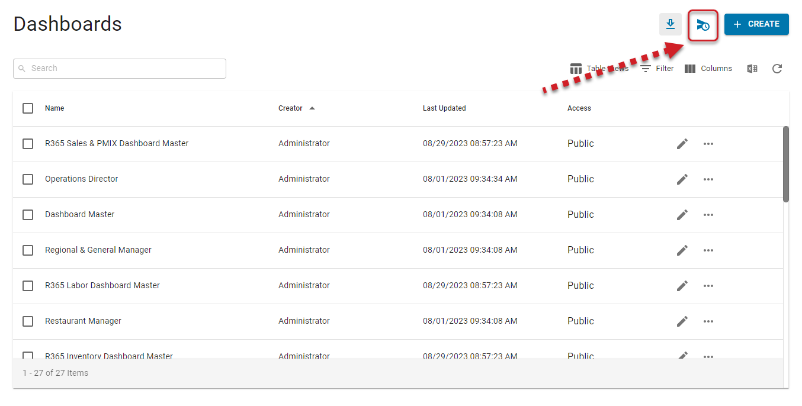
Task: Open more options for Dashboard Master row
Action: tap(708, 215)
